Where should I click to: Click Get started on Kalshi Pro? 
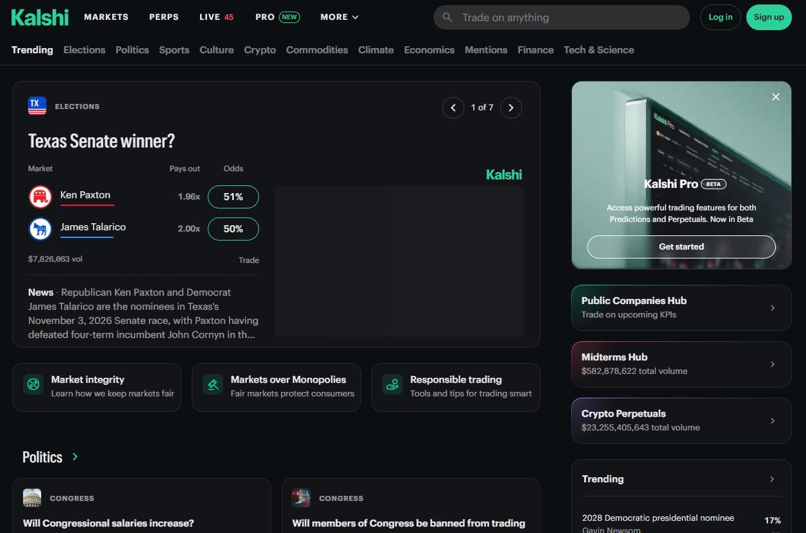[681, 246]
